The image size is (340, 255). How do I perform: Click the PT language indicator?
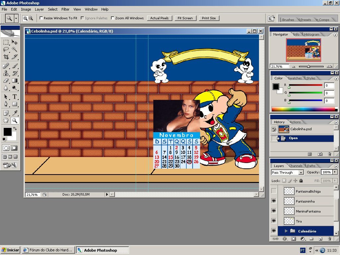coord(302,250)
